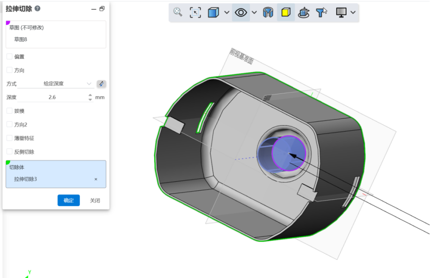This screenshot has height=278, width=430.
Task: Click the blue cube view orientation icon
Action: [213, 12]
